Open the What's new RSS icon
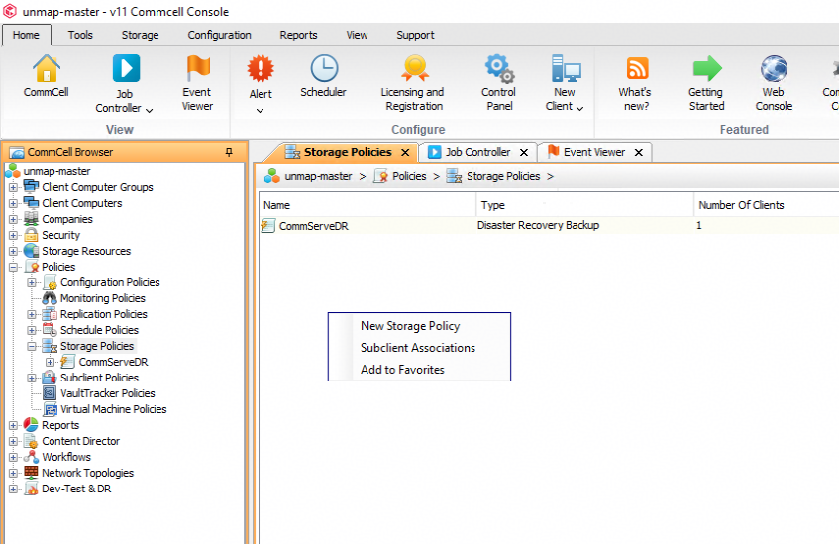The height and width of the screenshot is (544, 839). click(x=637, y=68)
